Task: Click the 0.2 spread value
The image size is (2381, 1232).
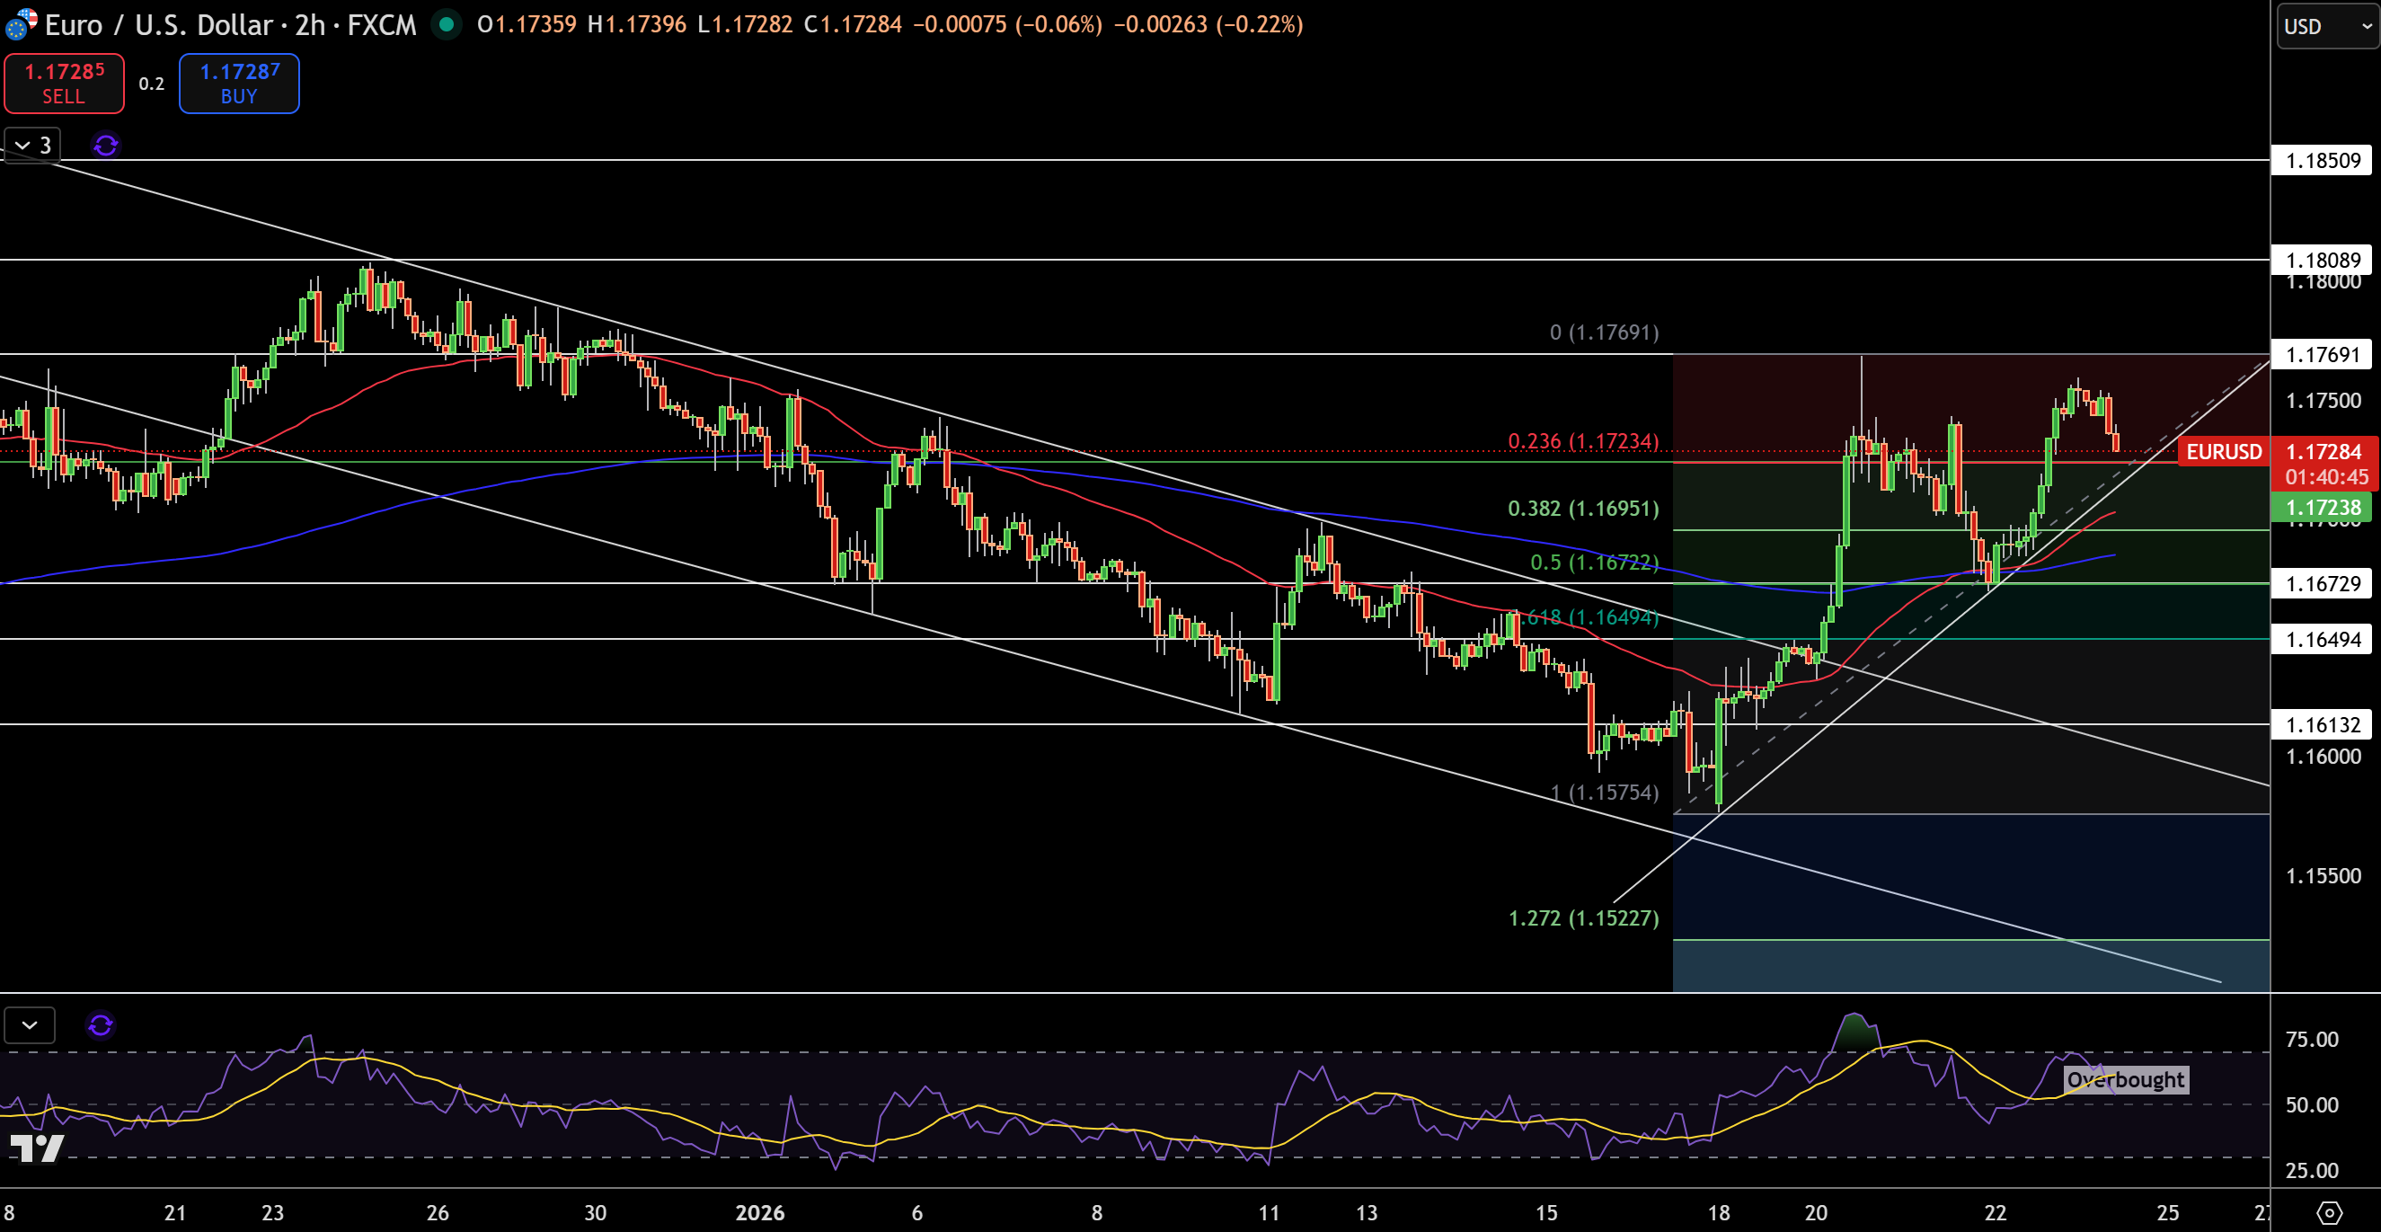Action: click(152, 84)
